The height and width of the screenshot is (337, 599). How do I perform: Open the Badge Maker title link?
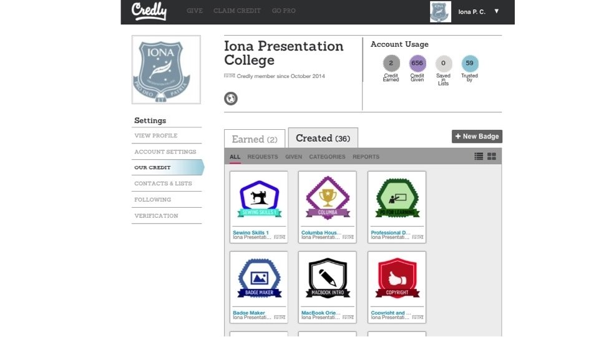[x=249, y=313]
